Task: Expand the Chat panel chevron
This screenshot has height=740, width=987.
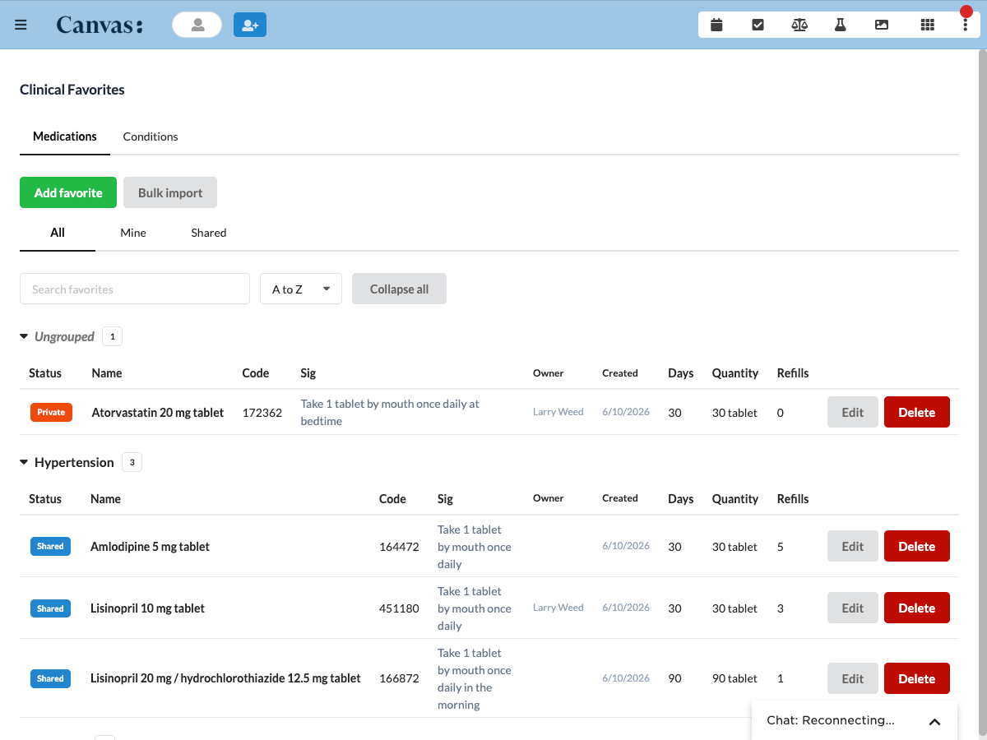Action: 934,722
